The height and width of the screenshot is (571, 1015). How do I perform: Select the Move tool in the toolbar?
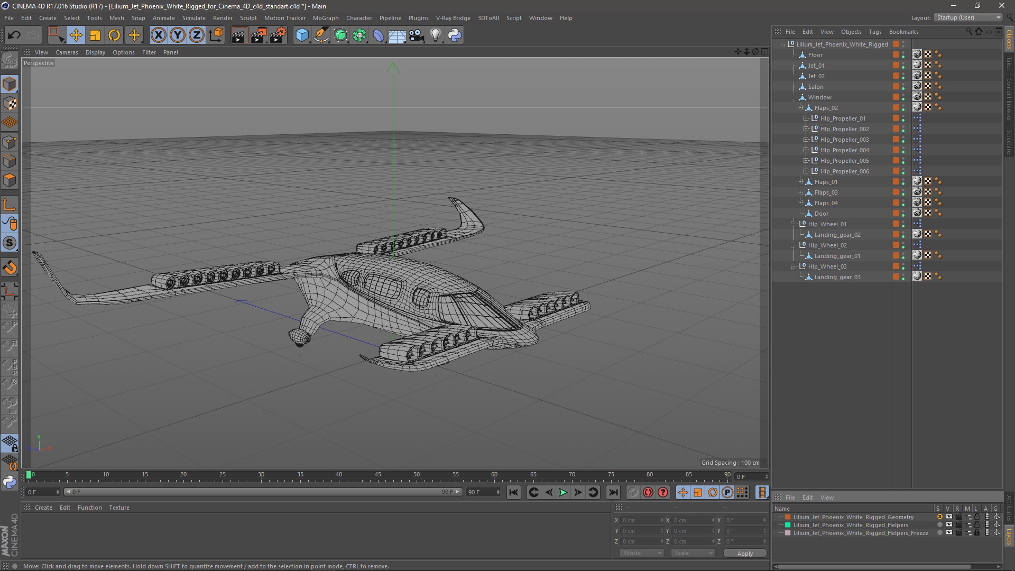(76, 35)
